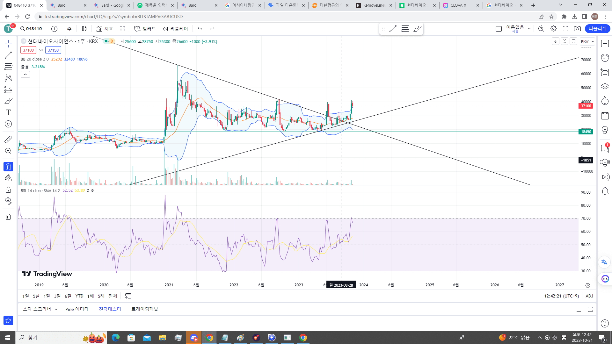Open the hotlists flame icon
This screenshot has height=344, width=612.
point(605,101)
